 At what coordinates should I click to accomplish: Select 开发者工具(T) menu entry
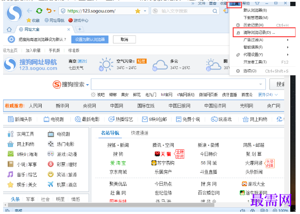pos(262,62)
